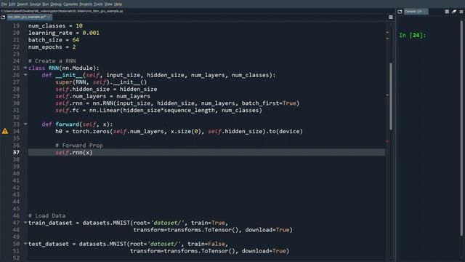Click the '# Load Data' comment
Screen dimensions: 465x262
(46, 215)
